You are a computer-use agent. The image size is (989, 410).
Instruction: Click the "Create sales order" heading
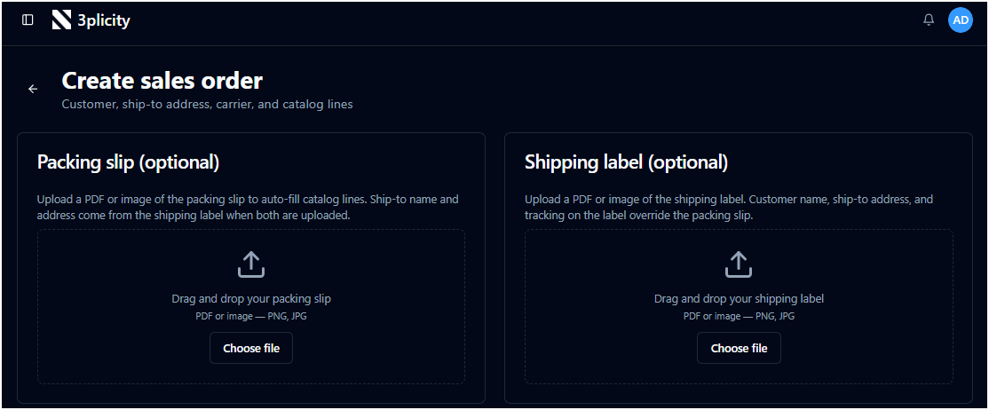coord(162,81)
